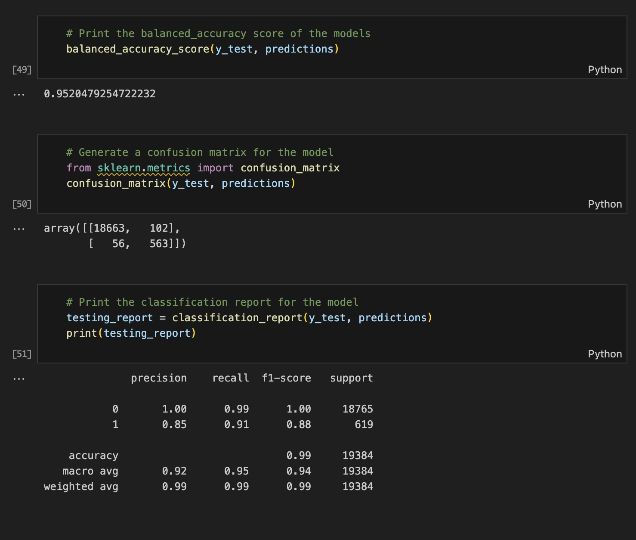Click value 563 in array output
636x540 pixels.
click(x=159, y=244)
